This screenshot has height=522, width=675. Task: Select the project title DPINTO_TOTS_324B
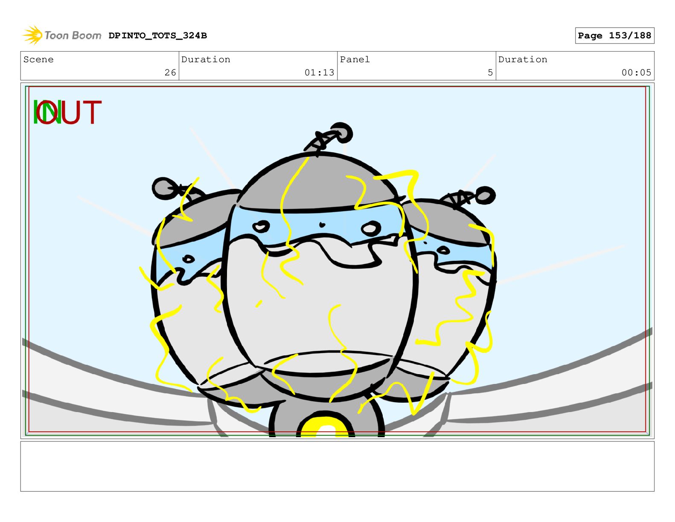click(x=157, y=36)
